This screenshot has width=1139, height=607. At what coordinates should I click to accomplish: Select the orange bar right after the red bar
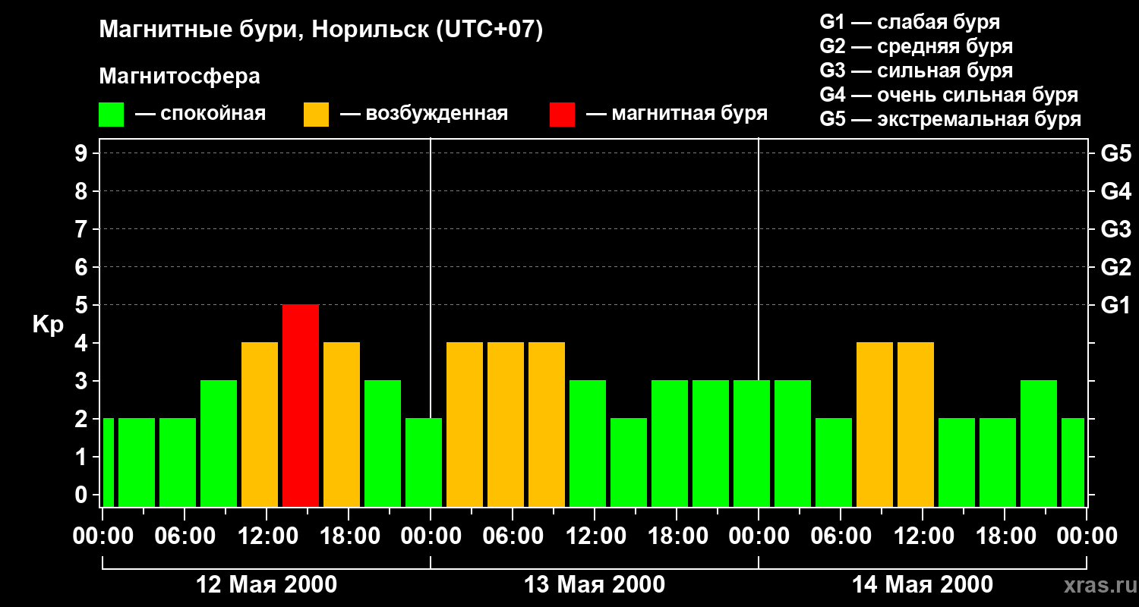342,424
